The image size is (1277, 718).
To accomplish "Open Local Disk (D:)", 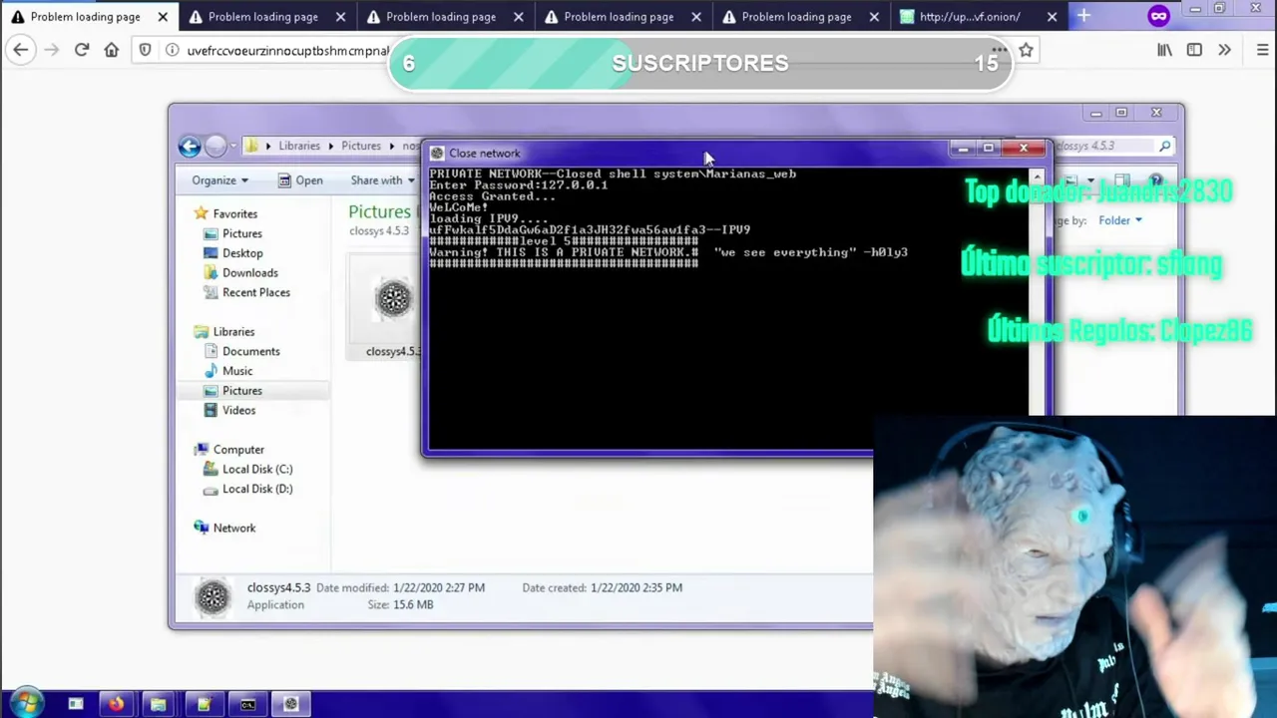I will (x=257, y=489).
